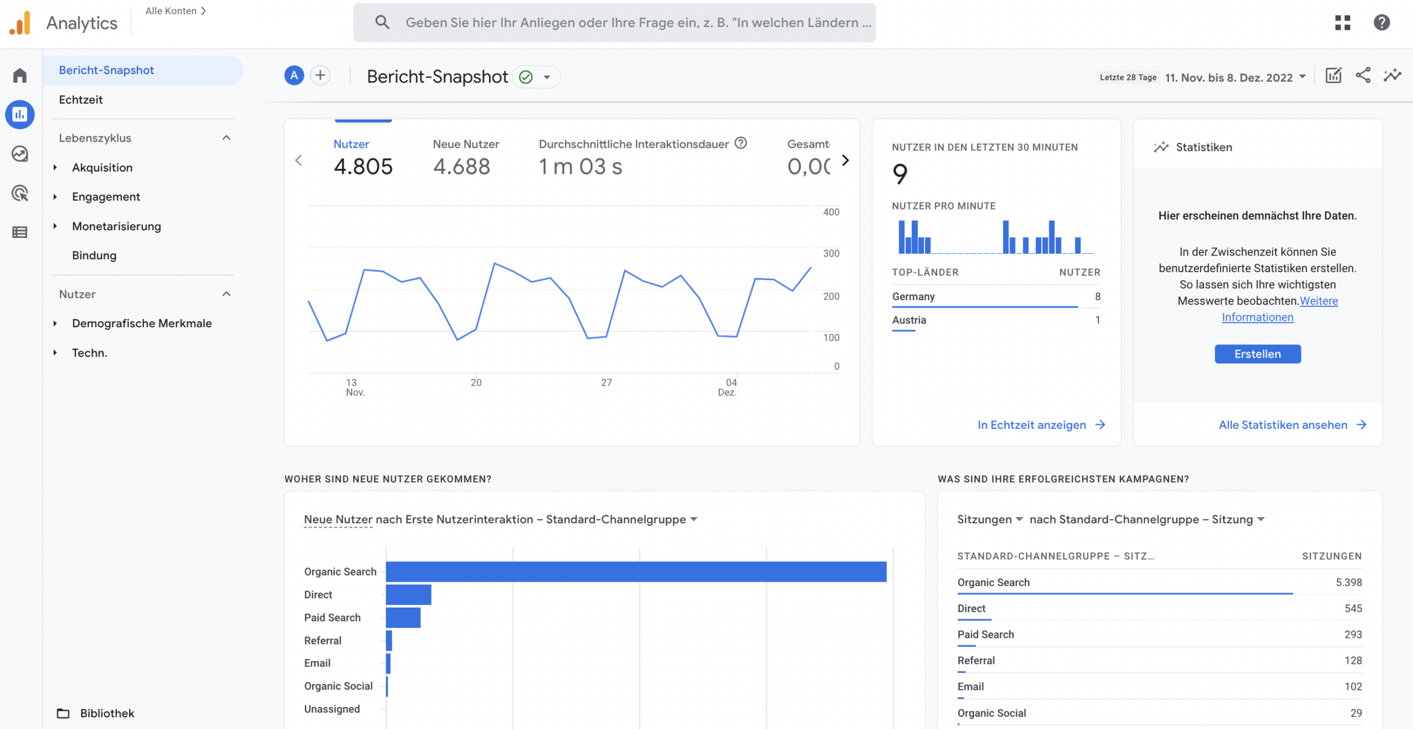Expand the Monetarisierung tree item
The width and height of the screenshot is (1413, 729).
[x=55, y=226]
